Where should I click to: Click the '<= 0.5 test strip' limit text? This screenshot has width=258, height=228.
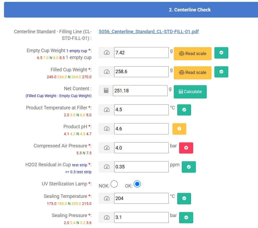[x=78, y=172]
